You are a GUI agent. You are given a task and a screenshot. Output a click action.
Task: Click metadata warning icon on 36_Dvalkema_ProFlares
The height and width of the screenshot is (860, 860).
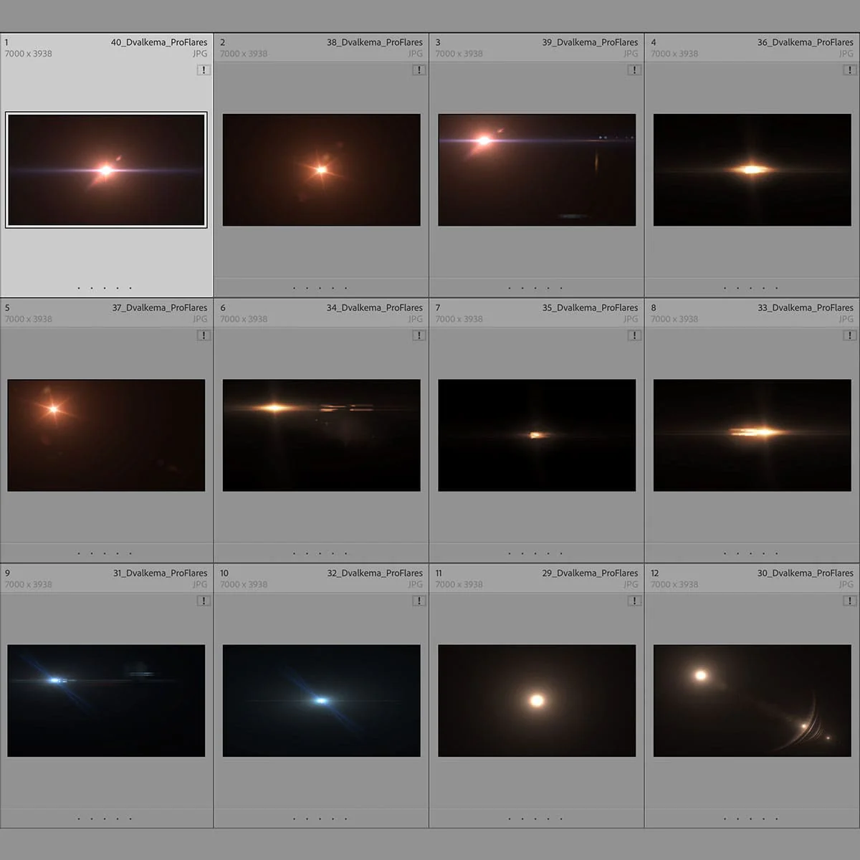tap(850, 70)
